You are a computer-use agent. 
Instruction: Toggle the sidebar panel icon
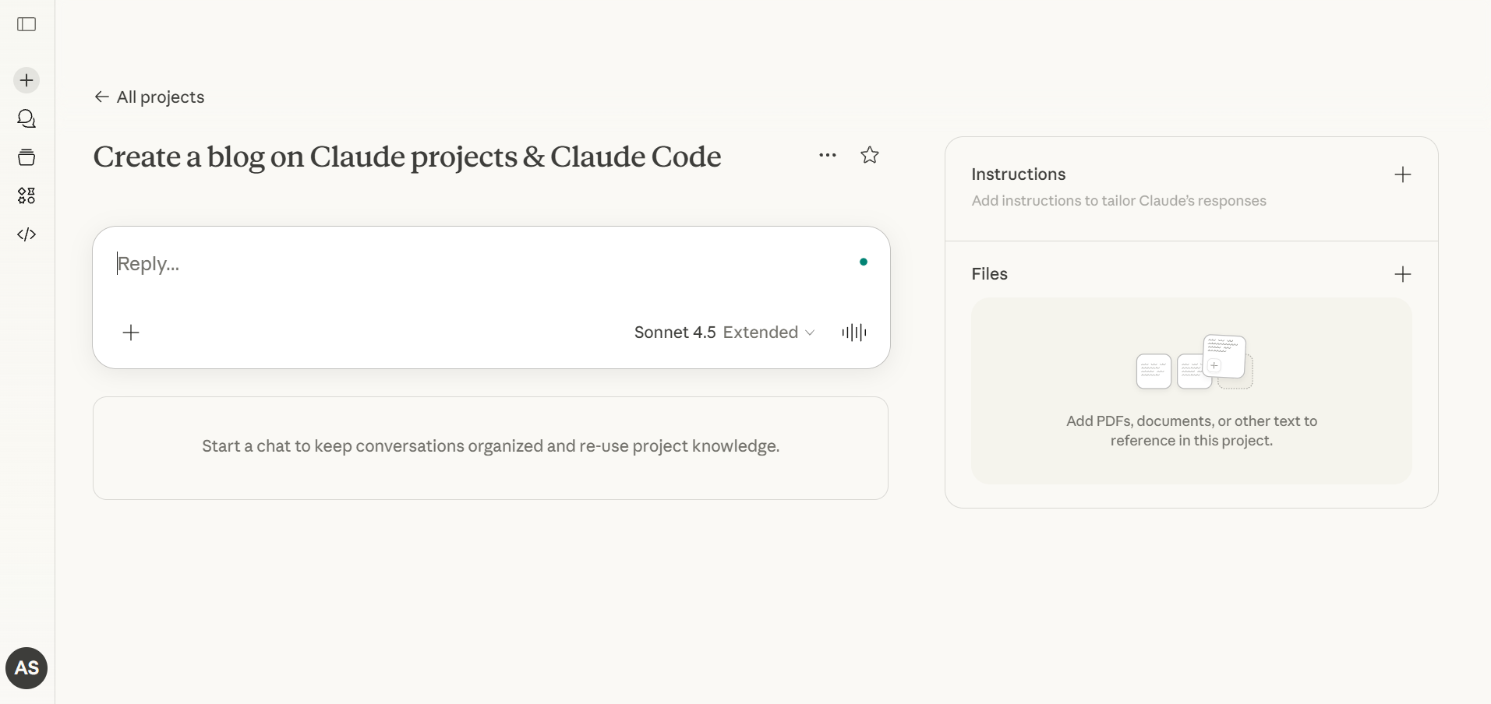point(26,24)
